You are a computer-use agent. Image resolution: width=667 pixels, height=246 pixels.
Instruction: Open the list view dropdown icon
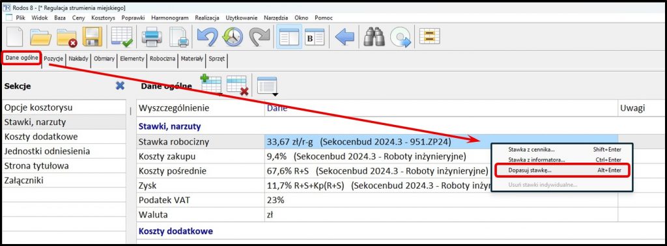(268, 86)
